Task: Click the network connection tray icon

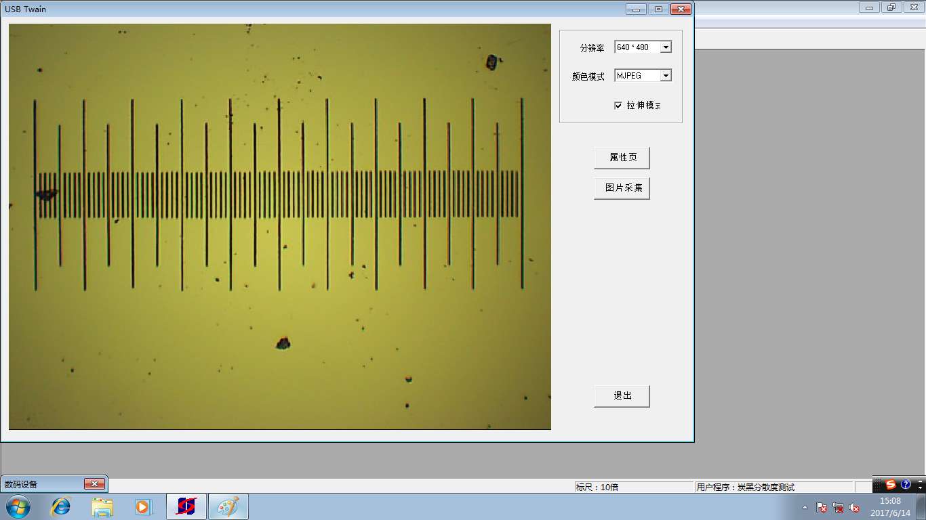Action: tap(838, 507)
